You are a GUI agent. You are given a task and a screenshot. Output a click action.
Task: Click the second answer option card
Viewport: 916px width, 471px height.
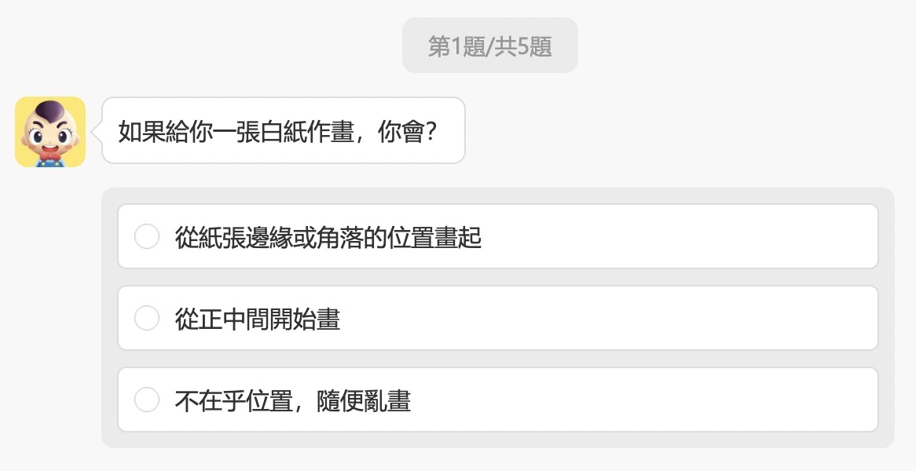tap(497, 317)
